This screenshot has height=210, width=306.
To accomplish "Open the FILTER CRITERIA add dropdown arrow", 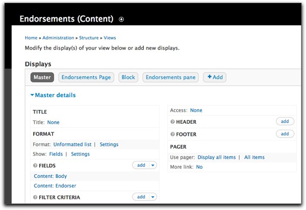I will click(x=152, y=197).
